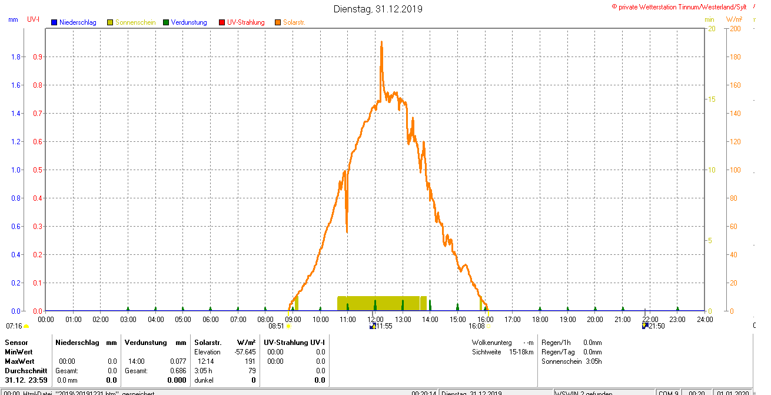Click the Solarstr. table header
This screenshot has height=395, width=771.
click(208, 343)
